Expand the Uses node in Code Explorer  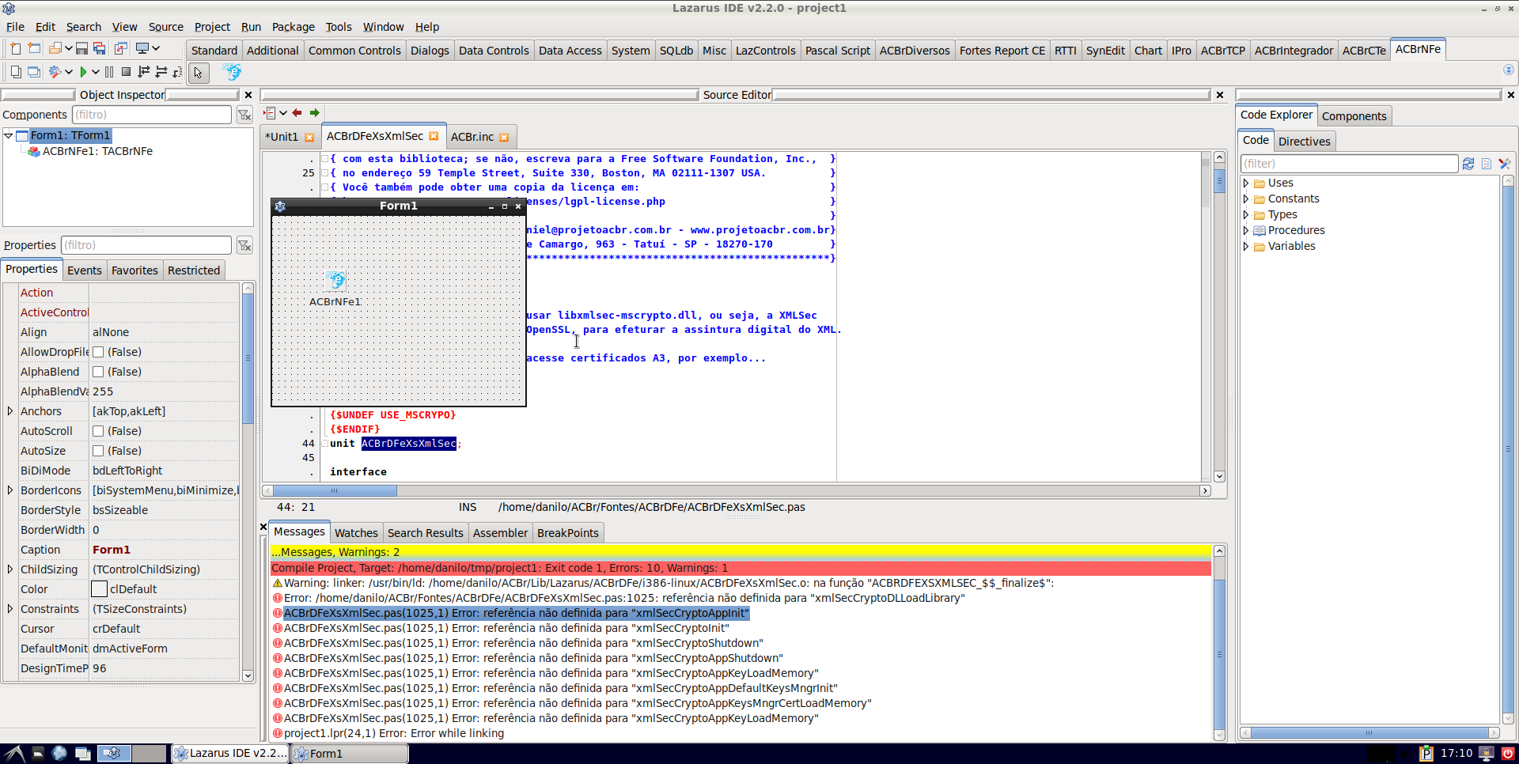(1246, 183)
